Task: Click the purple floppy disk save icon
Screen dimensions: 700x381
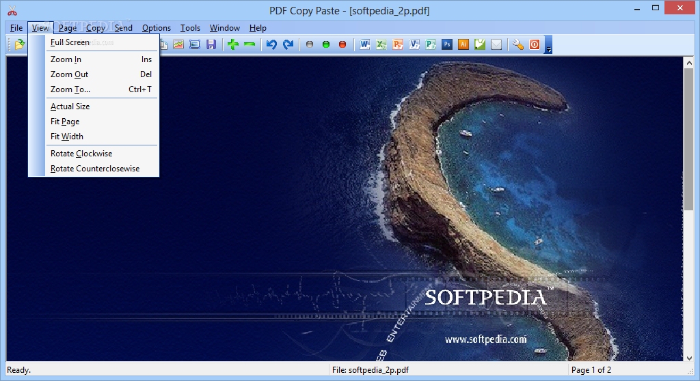Action: click(211, 44)
